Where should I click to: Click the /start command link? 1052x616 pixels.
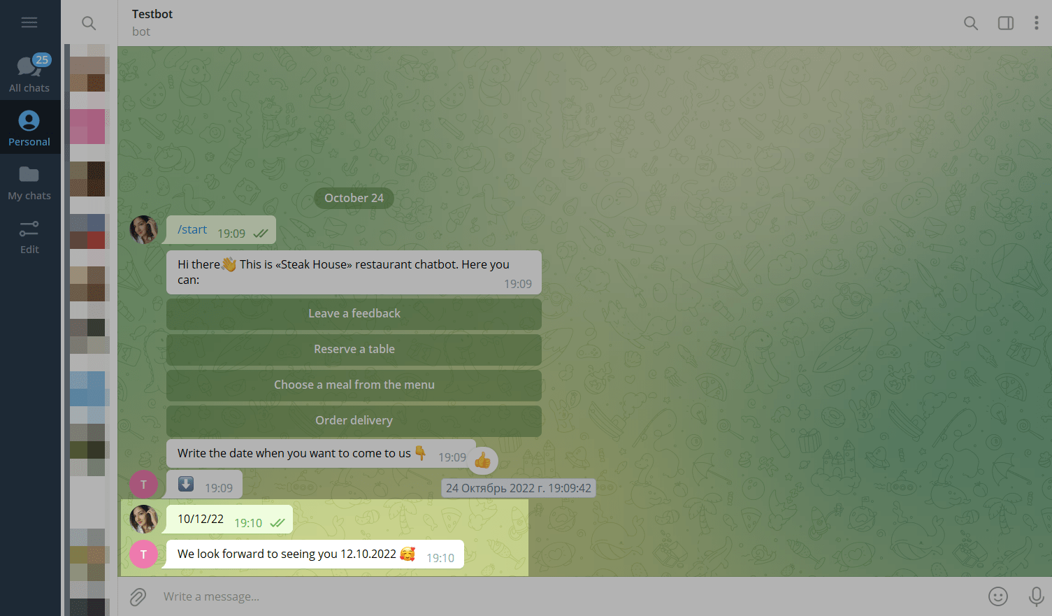click(x=192, y=230)
